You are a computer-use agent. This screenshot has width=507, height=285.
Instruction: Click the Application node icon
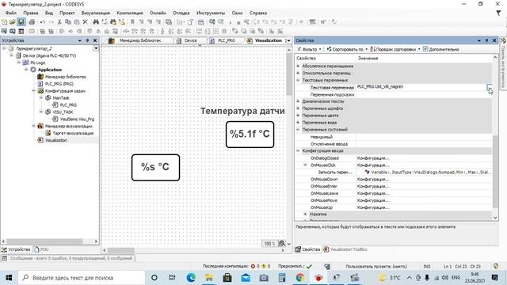(33, 70)
